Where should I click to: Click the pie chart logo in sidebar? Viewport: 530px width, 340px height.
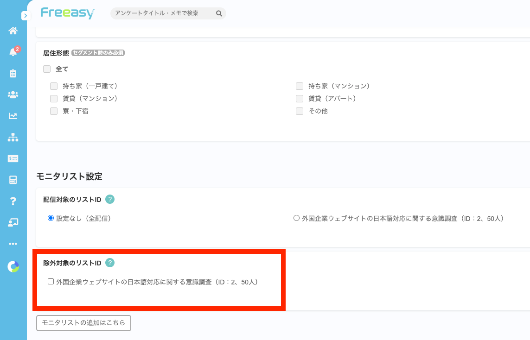(x=13, y=267)
